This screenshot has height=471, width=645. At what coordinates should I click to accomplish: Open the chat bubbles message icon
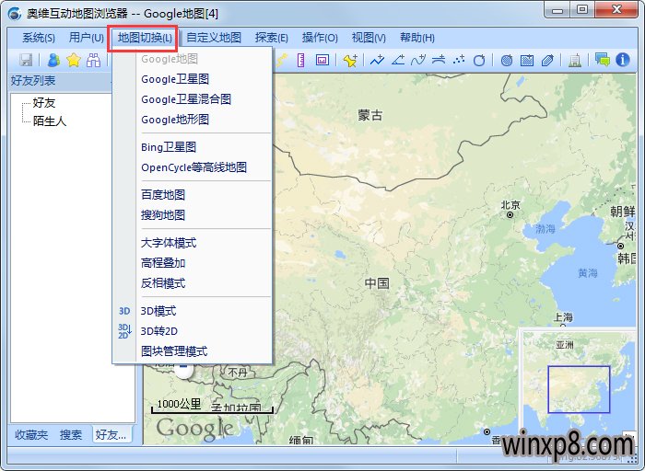point(603,60)
